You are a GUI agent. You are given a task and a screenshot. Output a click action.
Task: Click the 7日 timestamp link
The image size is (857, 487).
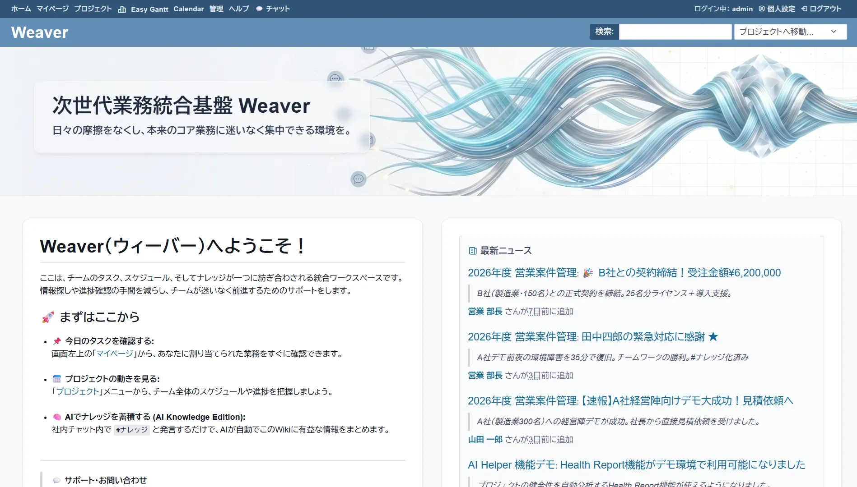tap(535, 312)
